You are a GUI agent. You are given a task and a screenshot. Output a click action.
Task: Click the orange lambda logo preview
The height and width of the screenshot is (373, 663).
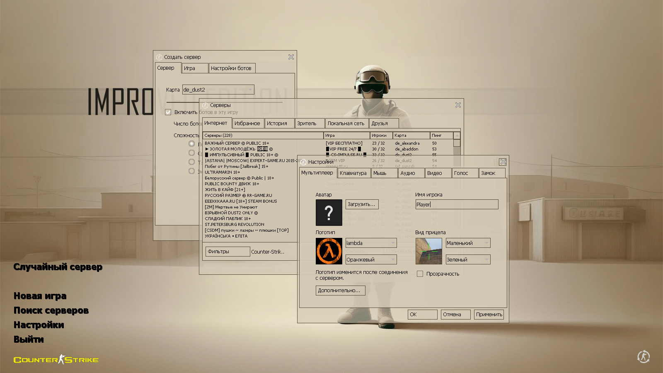click(x=329, y=251)
